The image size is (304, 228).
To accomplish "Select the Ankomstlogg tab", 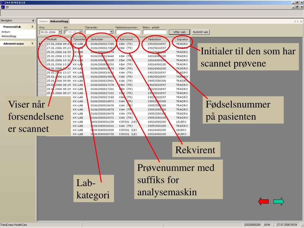I will point(59,21).
